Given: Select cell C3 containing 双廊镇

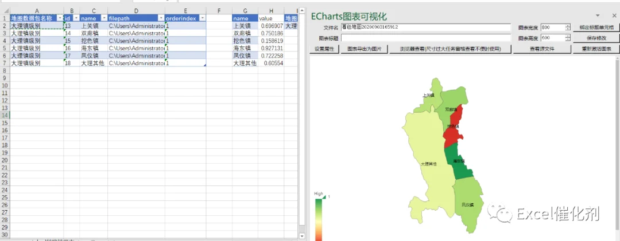Looking at the screenshot, I should click(94, 33).
